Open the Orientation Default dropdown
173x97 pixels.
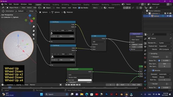(x=21, y=11)
